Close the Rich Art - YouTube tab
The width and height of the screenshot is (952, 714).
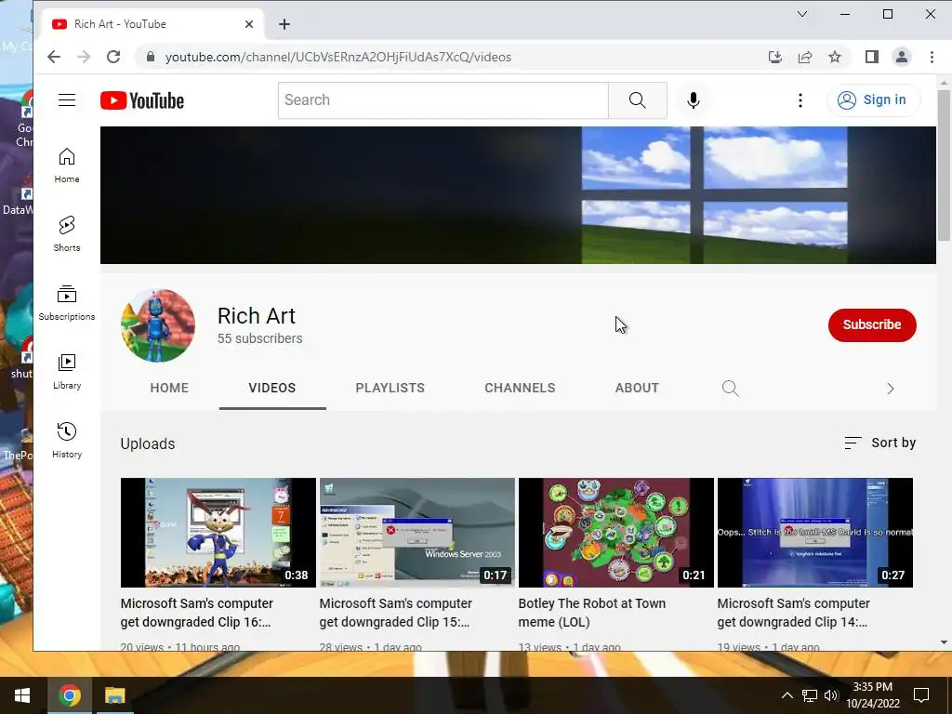coord(249,24)
